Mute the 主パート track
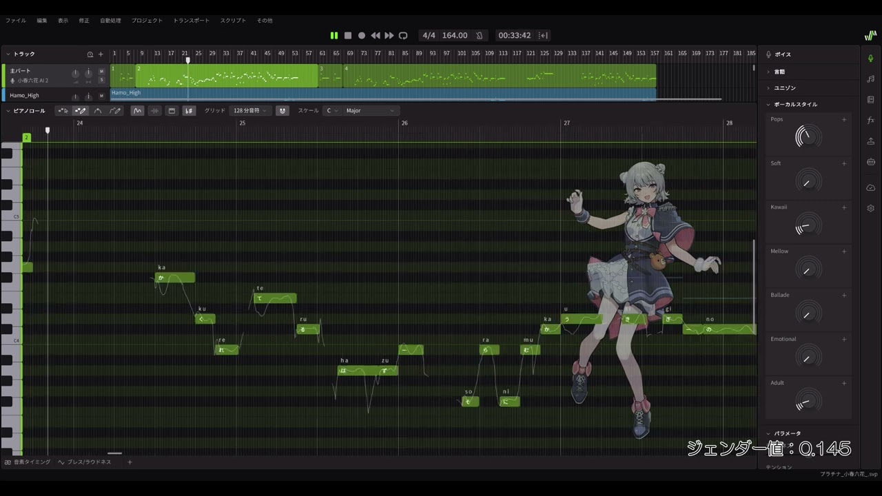Image resolution: width=882 pixels, height=496 pixels. pos(101,71)
